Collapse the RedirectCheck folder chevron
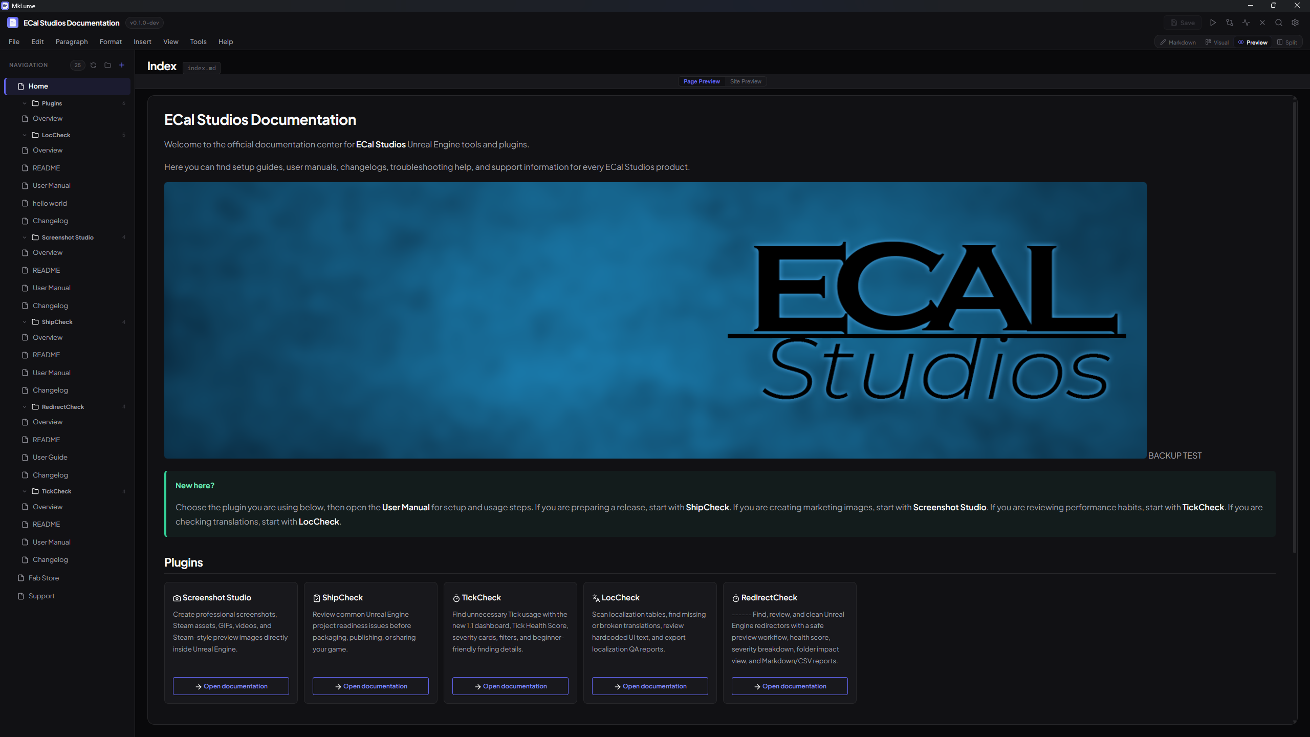The width and height of the screenshot is (1310, 737). (x=24, y=407)
